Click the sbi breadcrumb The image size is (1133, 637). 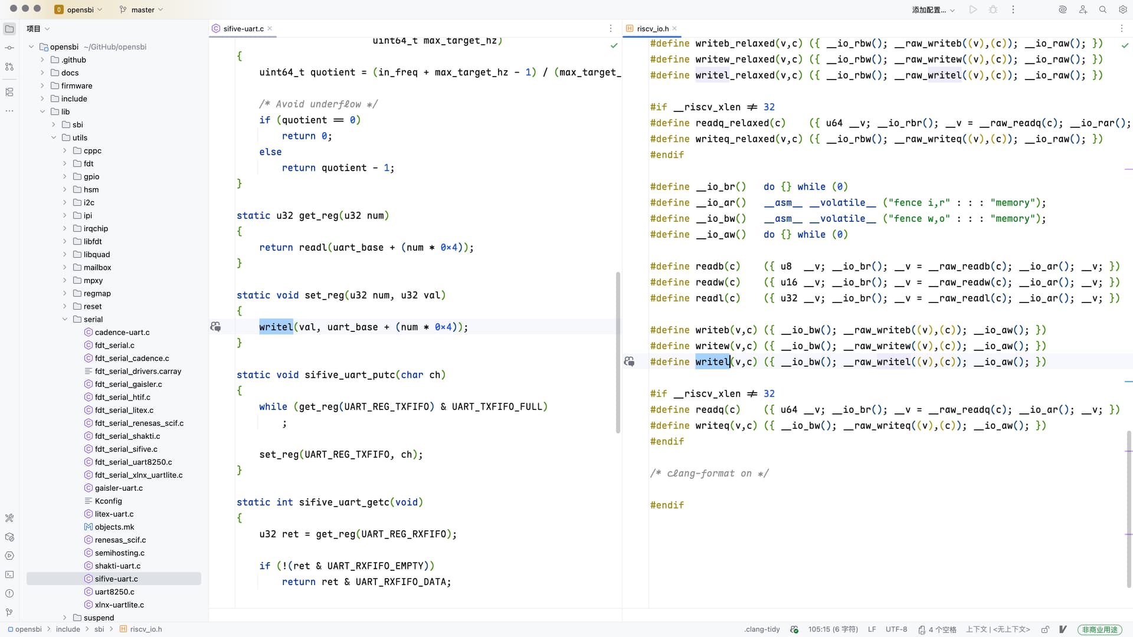point(99,629)
